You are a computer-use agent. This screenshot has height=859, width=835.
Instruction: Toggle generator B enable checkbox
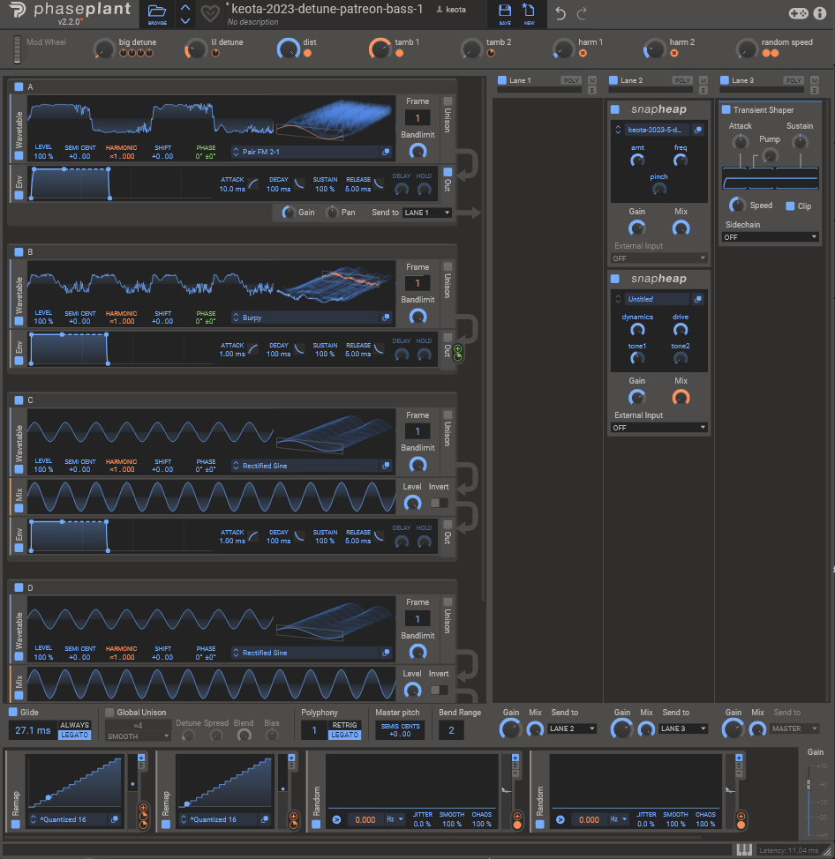19,252
